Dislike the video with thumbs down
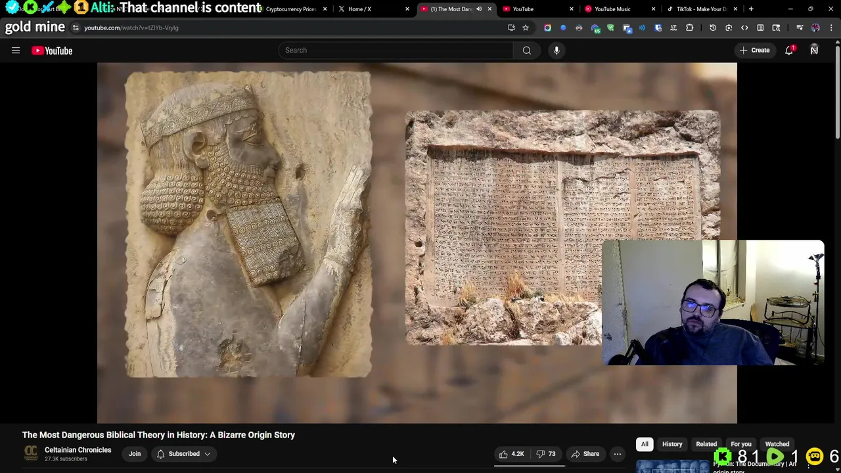841x473 pixels. tap(546, 454)
